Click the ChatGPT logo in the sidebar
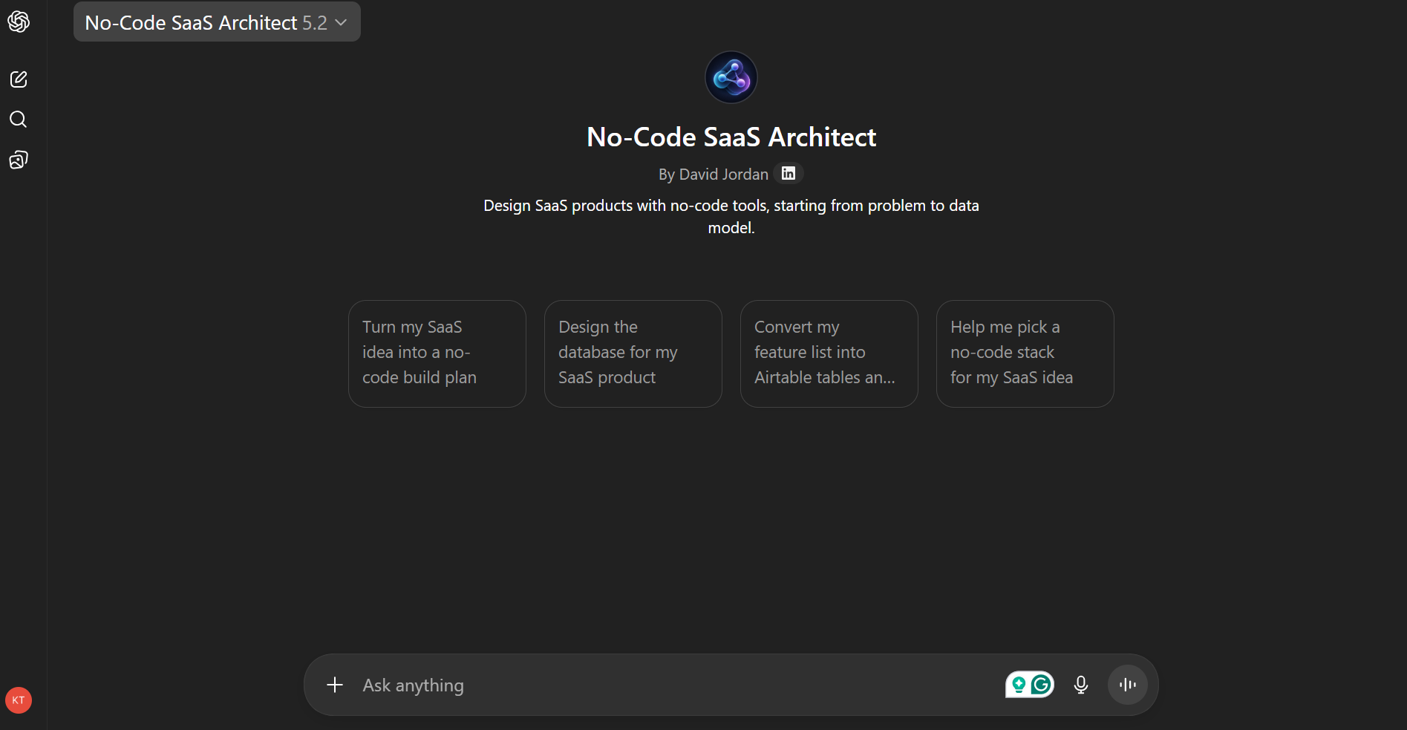Viewport: 1407px width, 730px height. click(18, 22)
